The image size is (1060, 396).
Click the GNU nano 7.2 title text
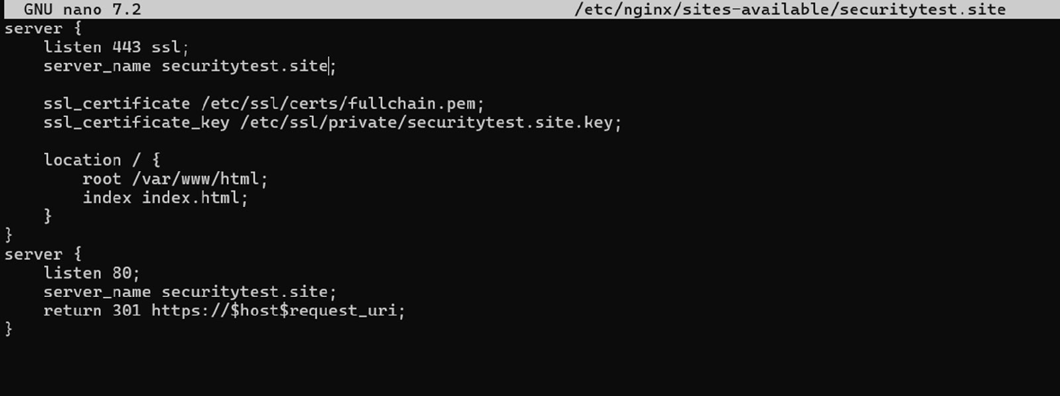tap(82, 9)
